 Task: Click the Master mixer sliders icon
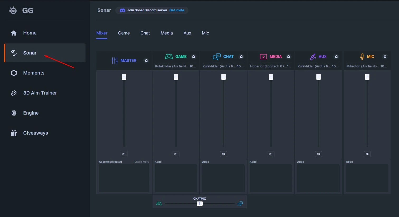point(115,61)
